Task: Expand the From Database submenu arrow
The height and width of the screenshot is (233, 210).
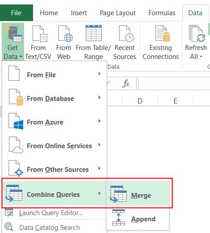Action: (99, 97)
